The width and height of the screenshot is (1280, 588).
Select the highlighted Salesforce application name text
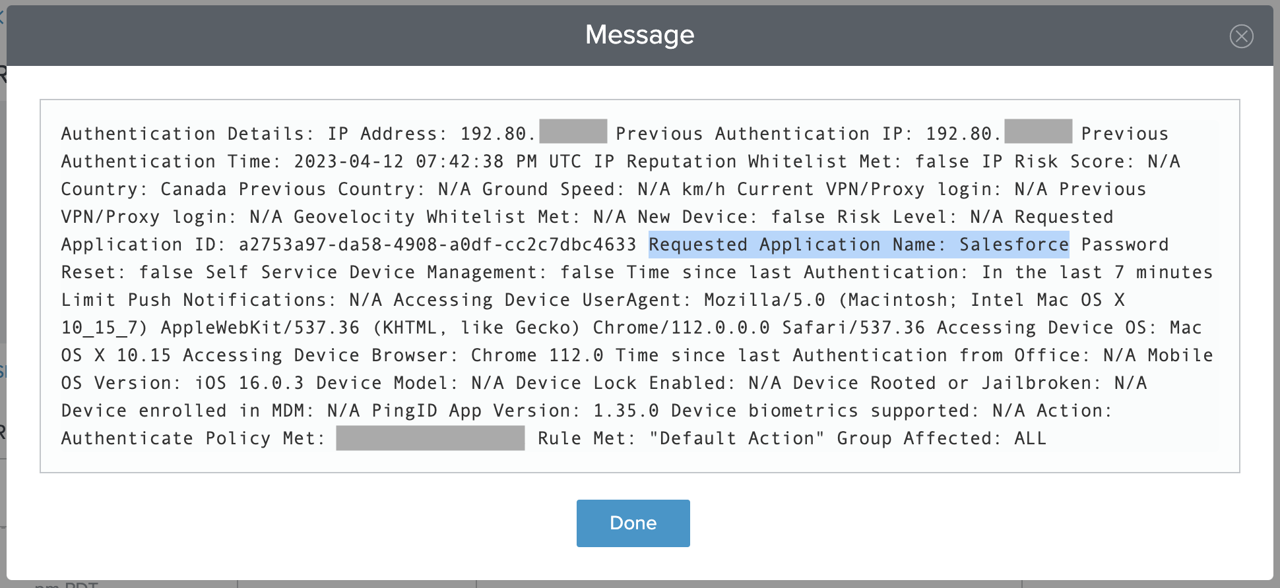(859, 244)
